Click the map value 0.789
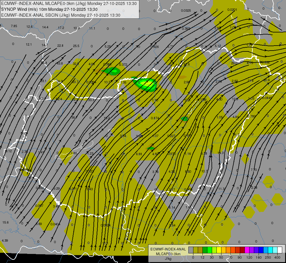This screenshot has height=263, width=286. click(x=252, y=116)
